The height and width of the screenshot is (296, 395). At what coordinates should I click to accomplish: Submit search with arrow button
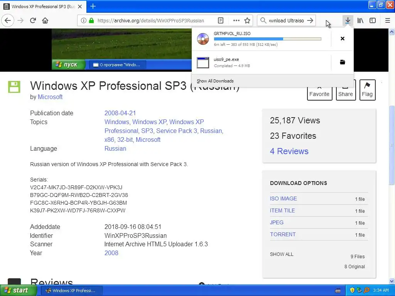(x=311, y=20)
